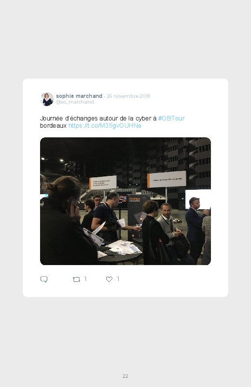Click the 26 novembre 2019 date
The width and height of the screenshot is (251, 387).
pos(128,96)
